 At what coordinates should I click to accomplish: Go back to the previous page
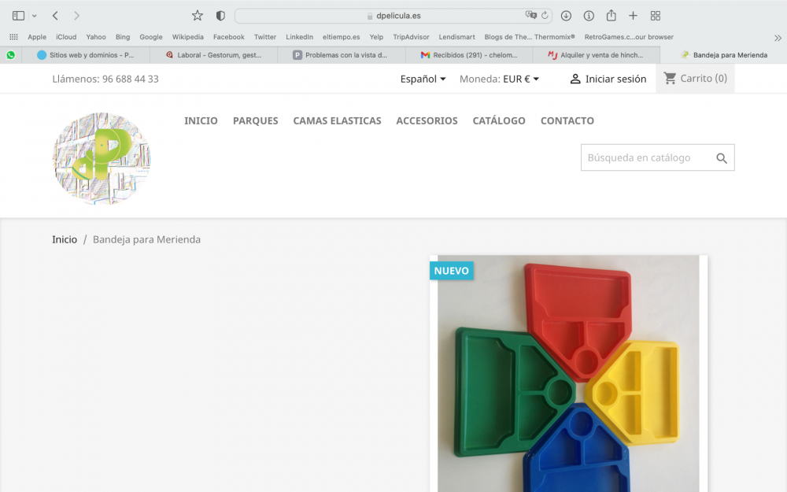point(55,16)
